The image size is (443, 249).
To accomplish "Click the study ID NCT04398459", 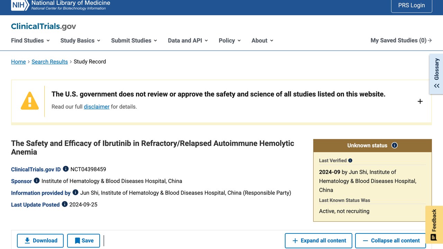I will (88, 169).
